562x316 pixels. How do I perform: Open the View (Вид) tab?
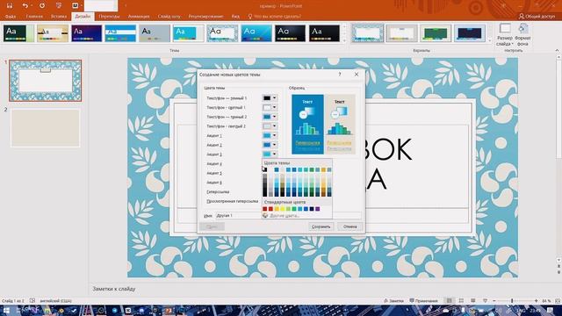235,17
